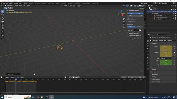Toggle visibility eye of msgCameras item
The height and width of the screenshot is (99, 177).
tap(173, 15)
